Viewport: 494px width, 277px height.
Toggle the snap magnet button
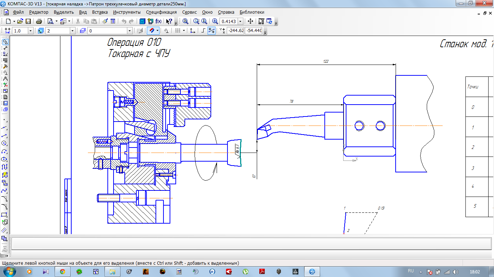click(x=152, y=31)
